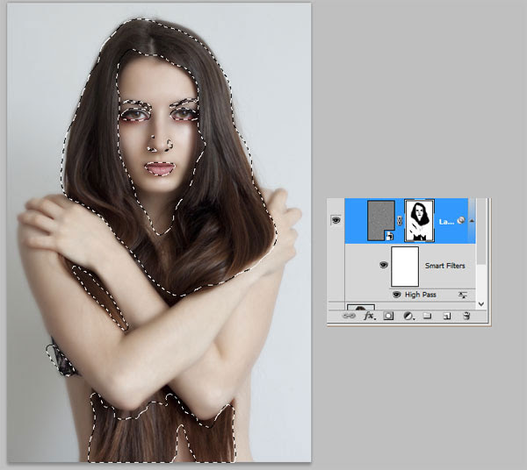Screen dimensions: 527x470
Task: Select the black-and-white layer mask thumbnail
Action: pyautogui.click(x=420, y=220)
